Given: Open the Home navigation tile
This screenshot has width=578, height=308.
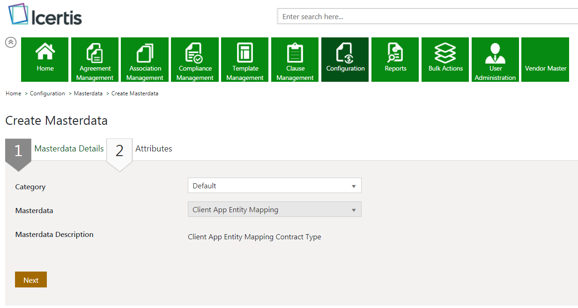Looking at the screenshot, I should click(45, 59).
